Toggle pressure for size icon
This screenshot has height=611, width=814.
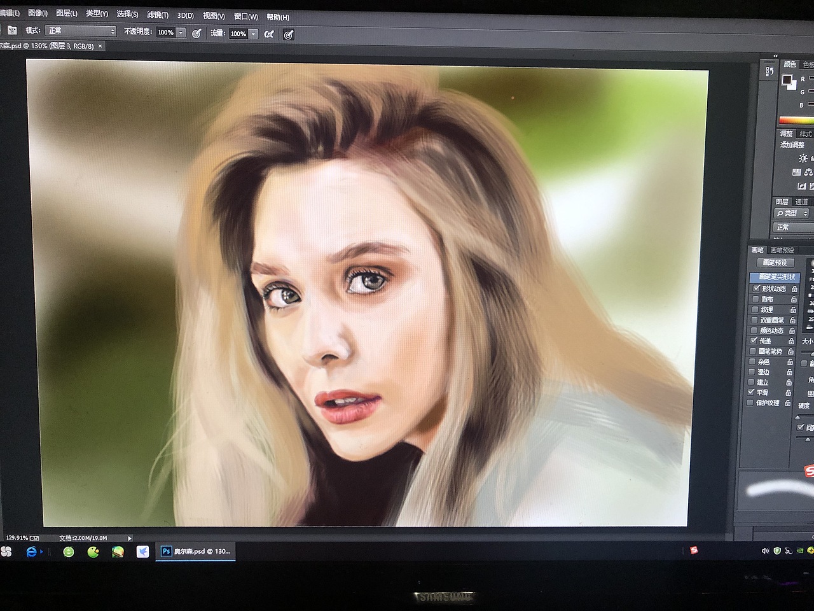pos(289,34)
